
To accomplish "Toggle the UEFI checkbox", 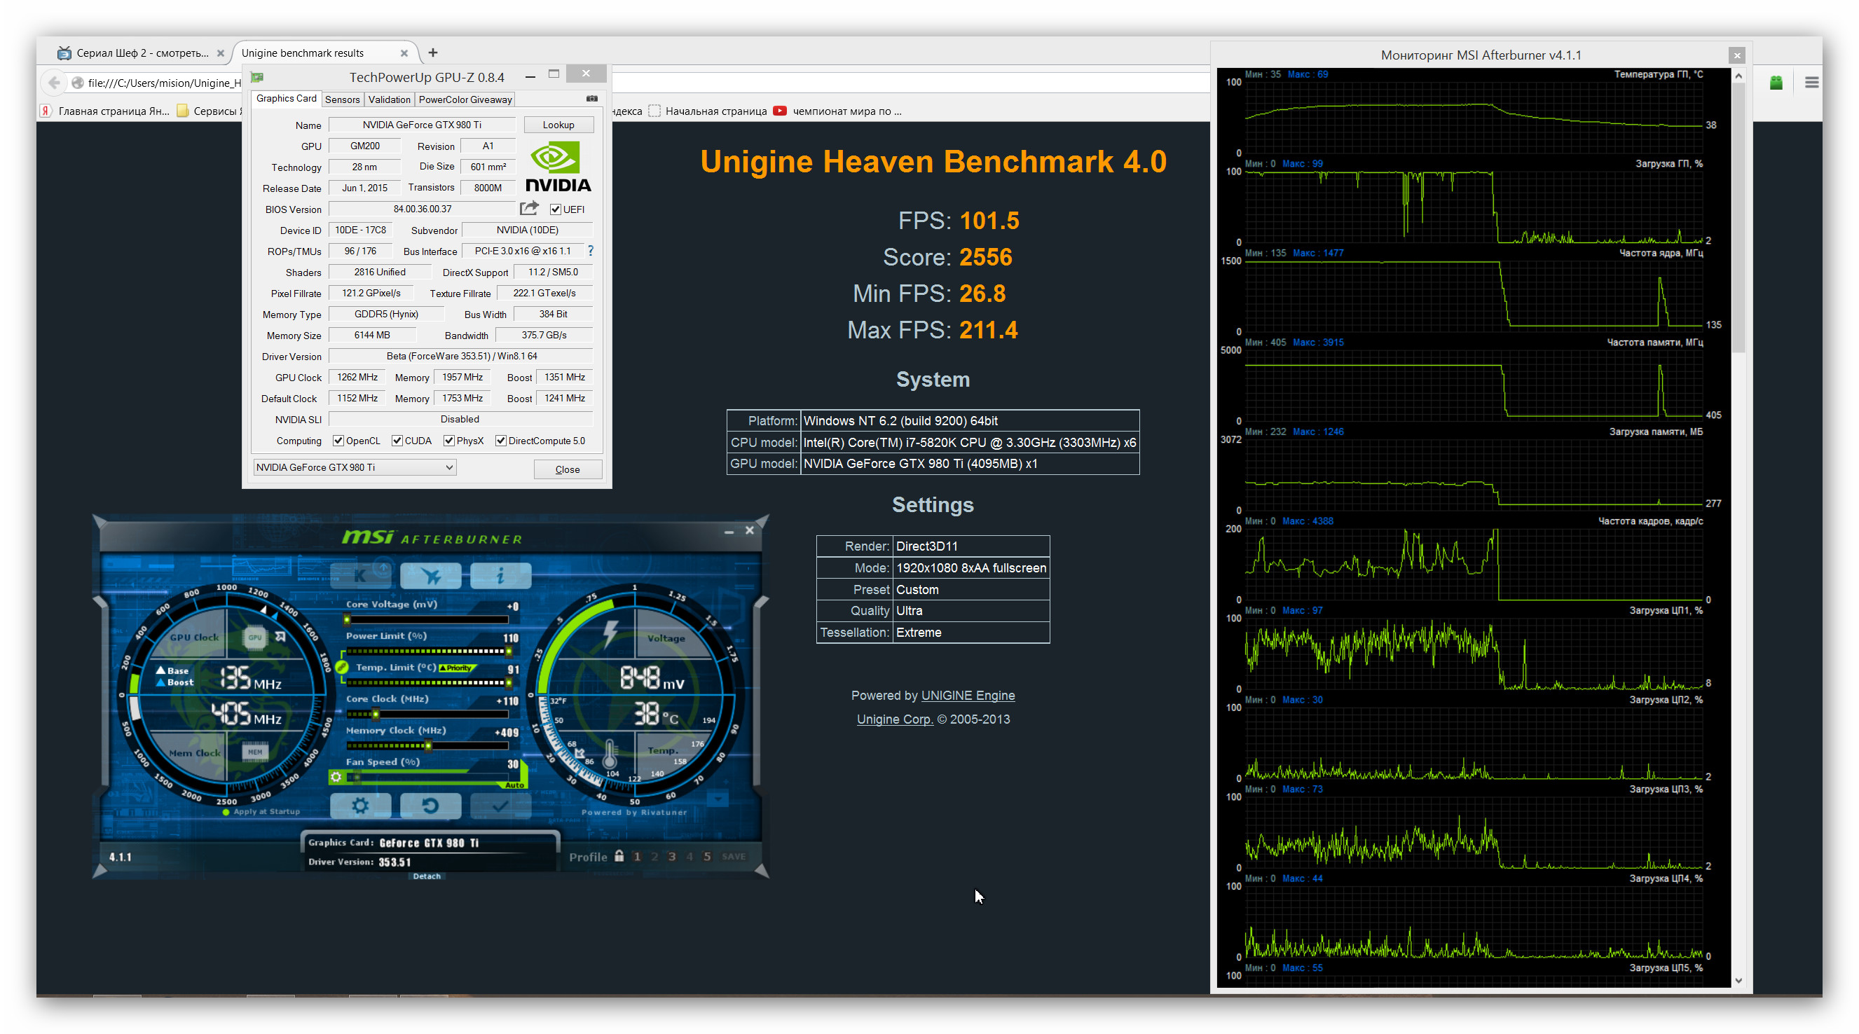I will tap(556, 209).
